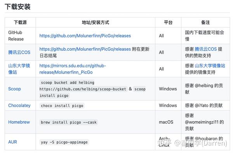This screenshot has width=233, height=153.
Task: Click the scoop install picgo code snippet
Action: coord(92,92)
